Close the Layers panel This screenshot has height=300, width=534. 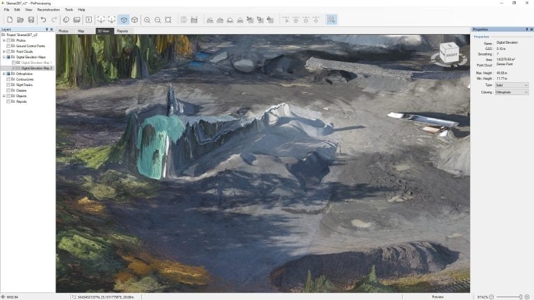pyautogui.click(x=53, y=30)
